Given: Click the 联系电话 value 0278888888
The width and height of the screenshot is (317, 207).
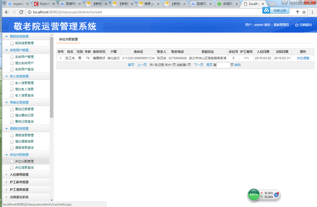Looking at the screenshot, I should coord(178,58).
